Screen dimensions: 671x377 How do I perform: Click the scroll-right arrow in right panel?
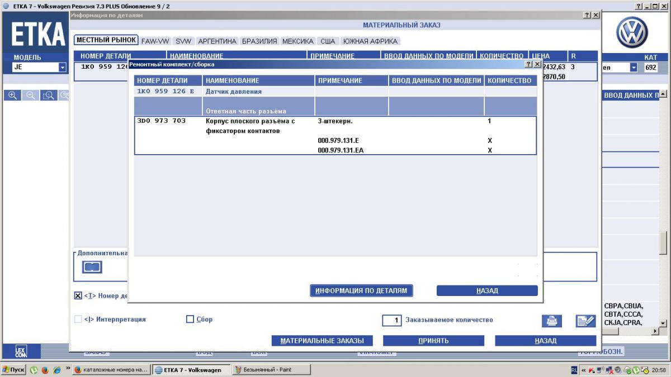coord(656,331)
